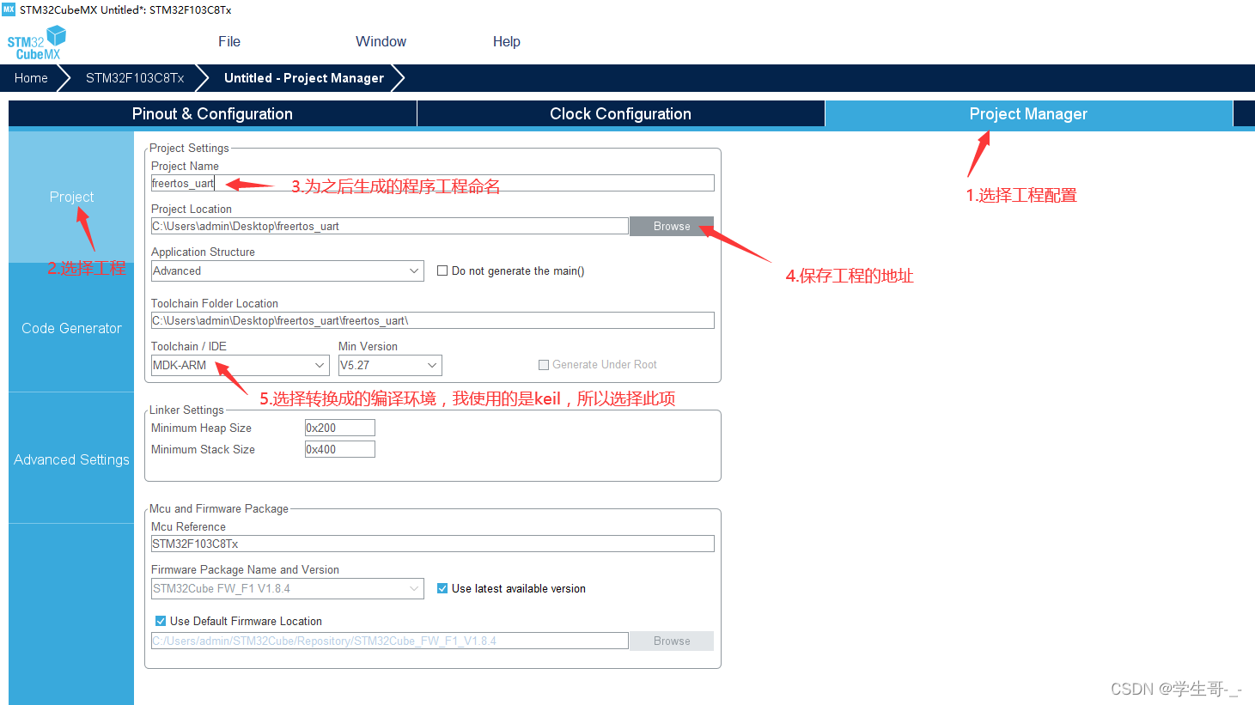Viewport: 1255px width, 705px height.
Task: Click the Minimum Stack Size label
Action: coord(203,449)
